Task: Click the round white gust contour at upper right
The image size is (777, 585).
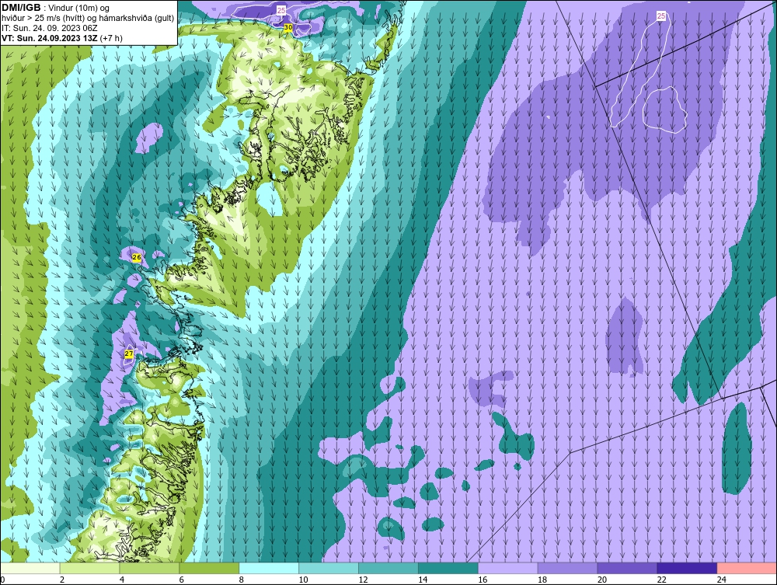Action: (664, 110)
